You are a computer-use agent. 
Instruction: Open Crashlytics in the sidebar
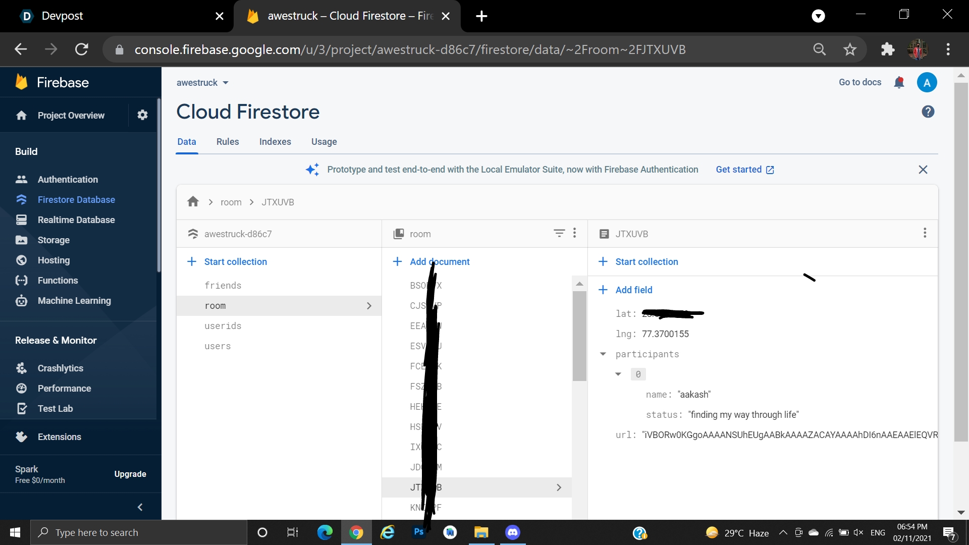point(60,368)
